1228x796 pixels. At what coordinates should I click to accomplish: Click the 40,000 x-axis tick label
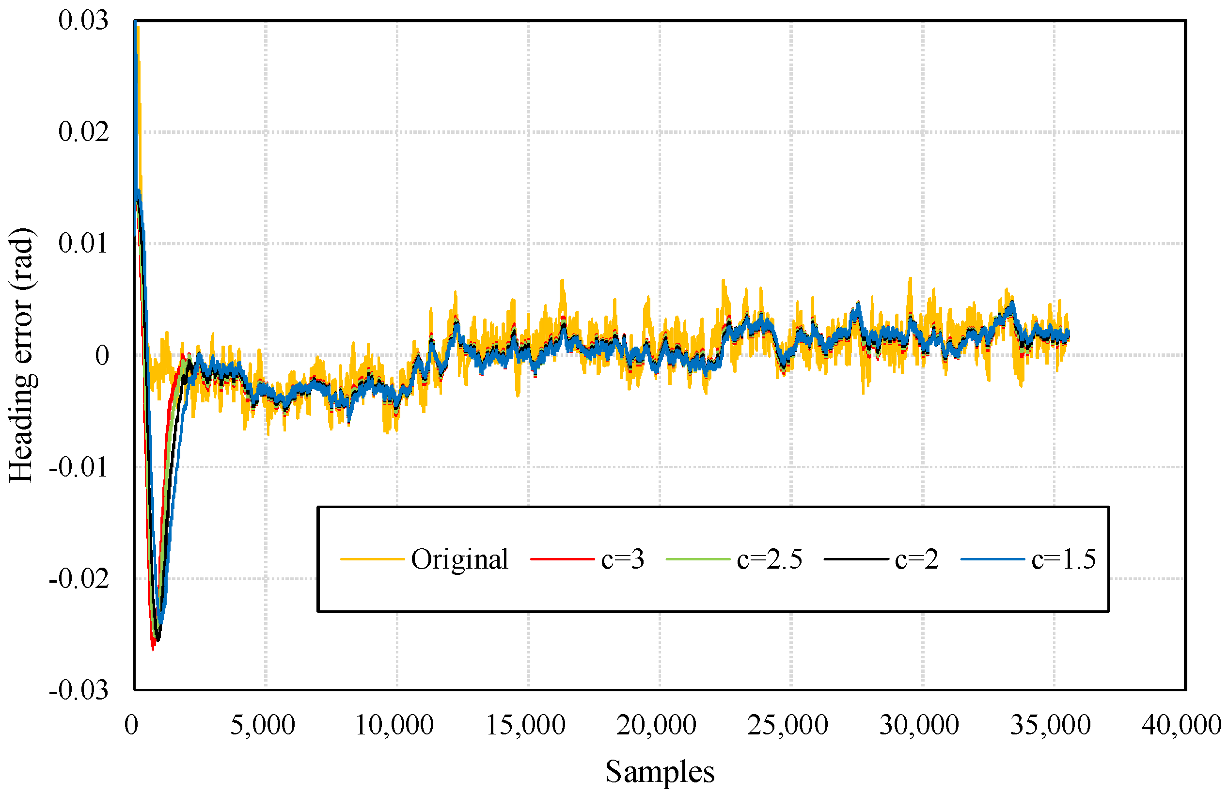1181,725
